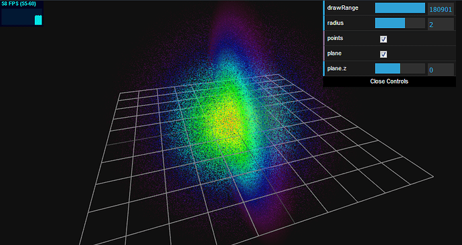The height and width of the screenshot is (245, 462).
Task: Click the points label text
Action: click(x=335, y=39)
